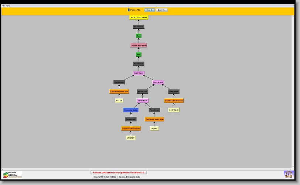The image size is (300, 185).
Task: Select the Compute Scalar node
Action: [x=131, y=110]
